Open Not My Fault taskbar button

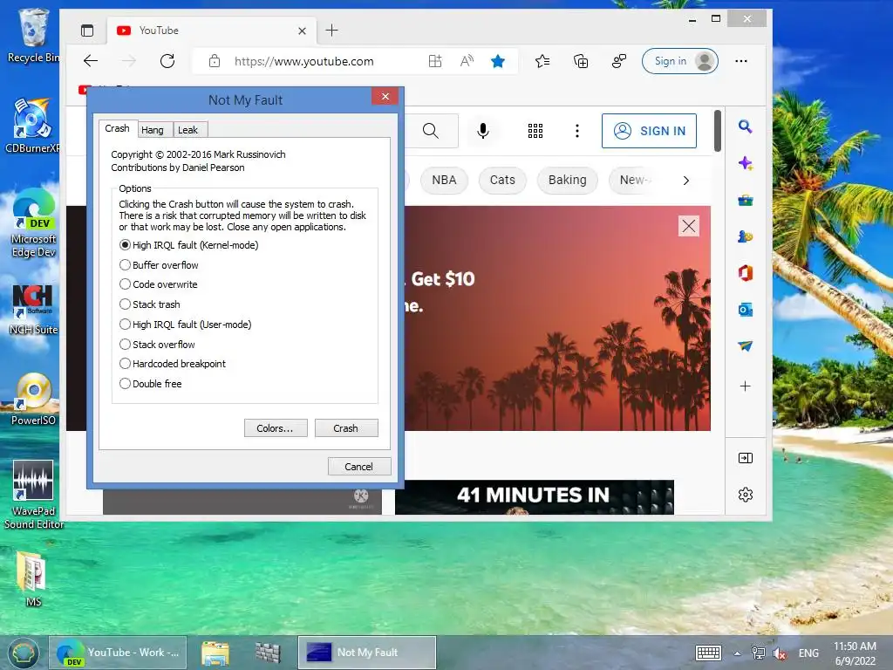(367, 653)
